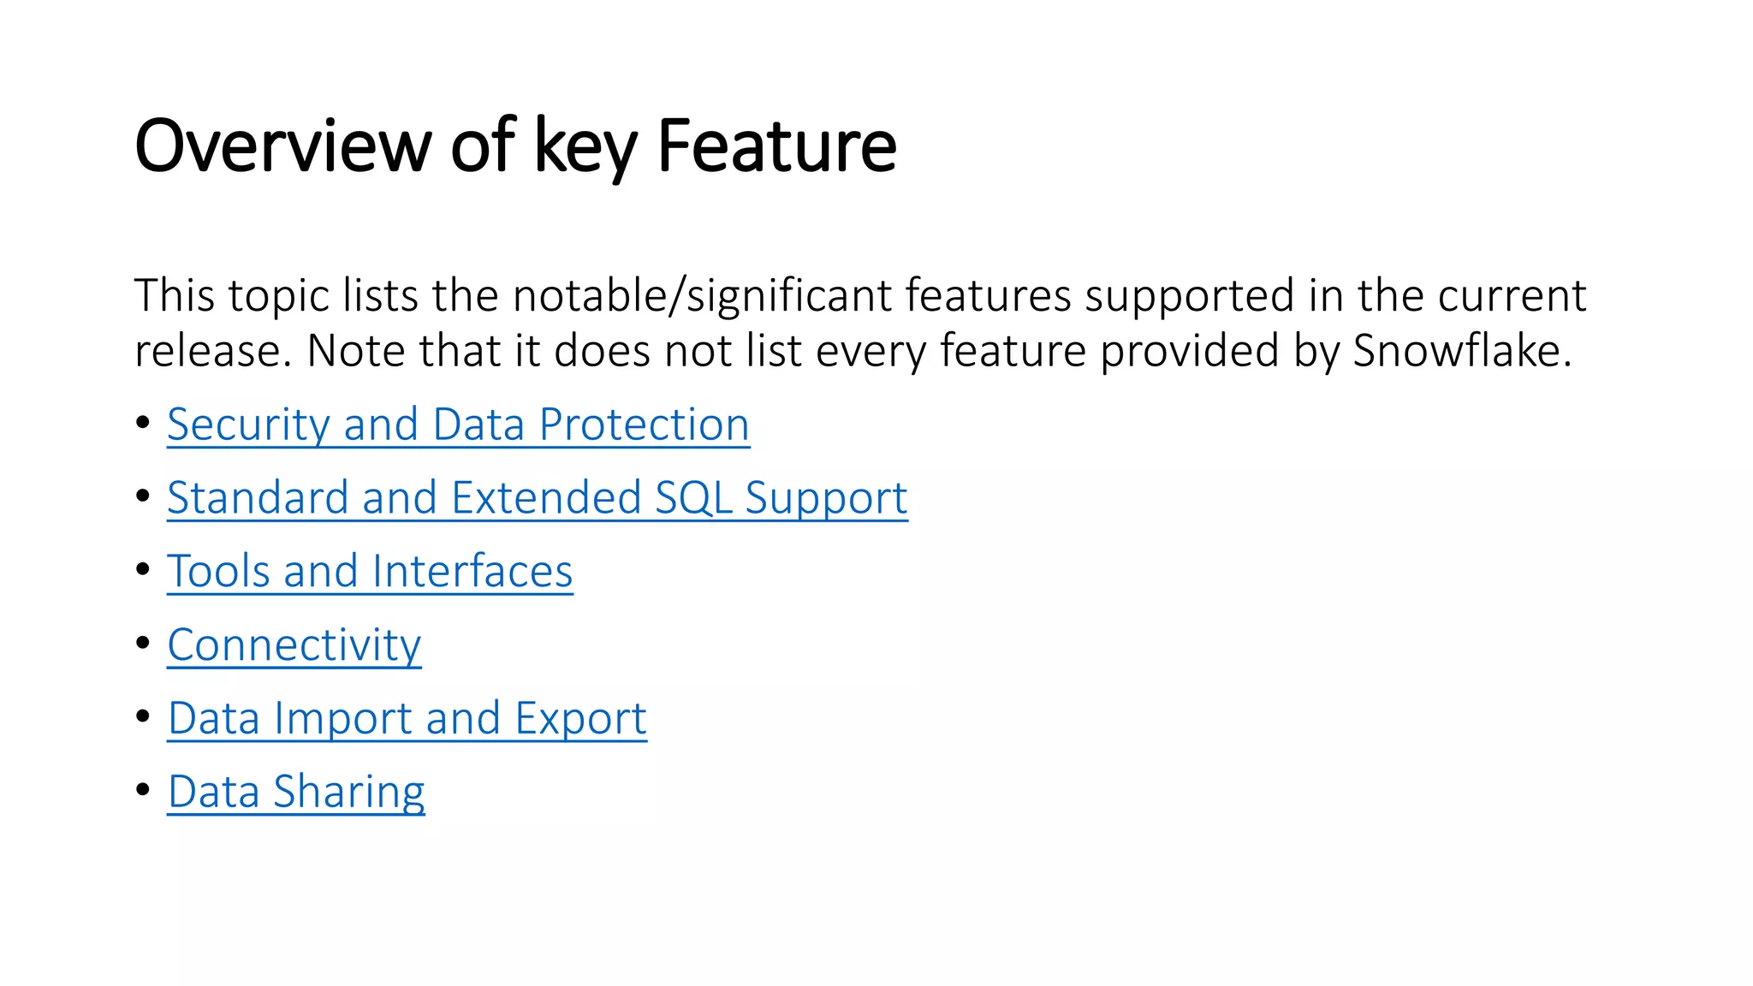This screenshot has width=1753, height=986.
Task: Open the Security and Data Protection link
Action: click(458, 425)
